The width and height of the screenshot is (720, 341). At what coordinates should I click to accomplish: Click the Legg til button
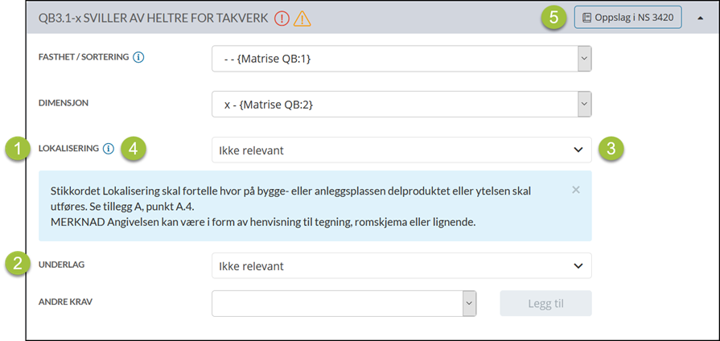click(x=545, y=303)
